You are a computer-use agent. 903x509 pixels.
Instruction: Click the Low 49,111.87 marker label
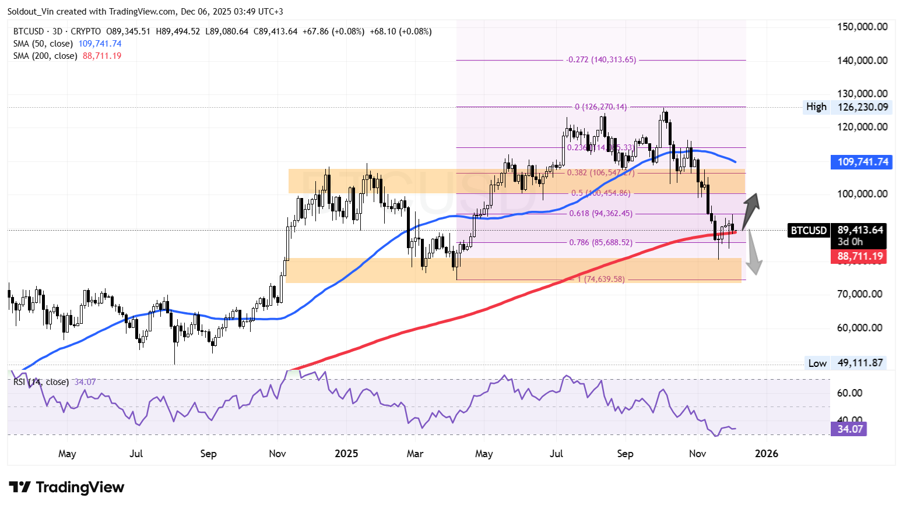pos(845,363)
